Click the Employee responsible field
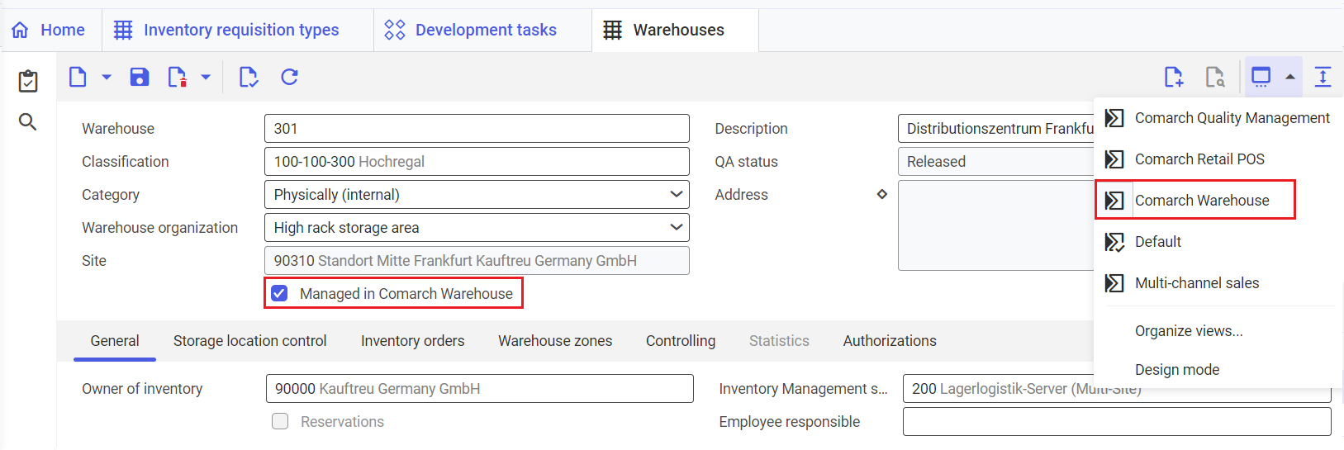The width and height of the screenshot is (1344, 450). [1117, 421]
